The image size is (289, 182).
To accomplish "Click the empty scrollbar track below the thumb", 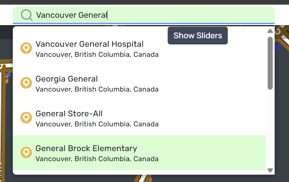I will point(270,128).
